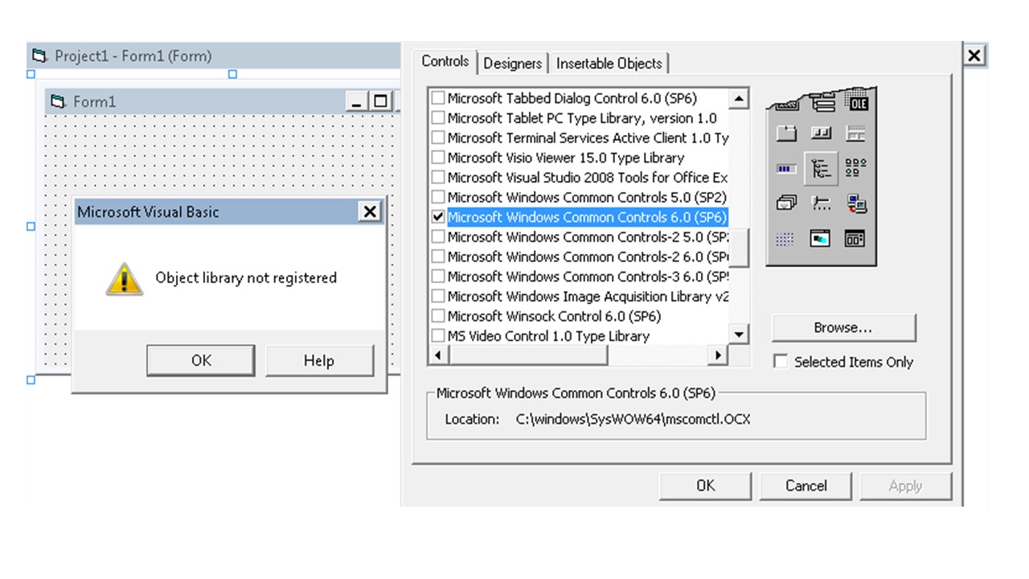This screenshot has width=1029, height=579.
Task: Close the Microsoft Visual Basic error dialog
Action: pyautogui.click(x=370, y=211)
